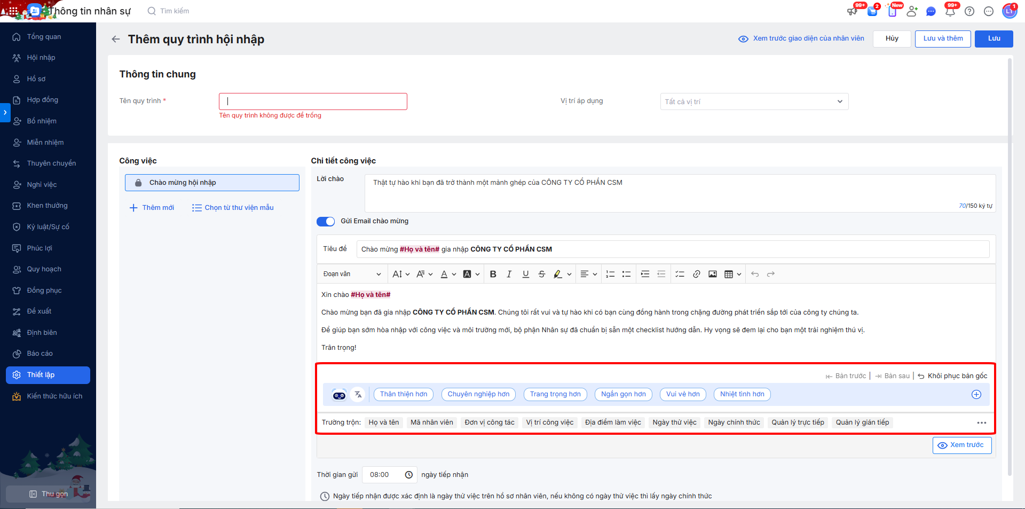
Task: Expand the Đoạn văn paragraph style dropdown
Action: 352,274
